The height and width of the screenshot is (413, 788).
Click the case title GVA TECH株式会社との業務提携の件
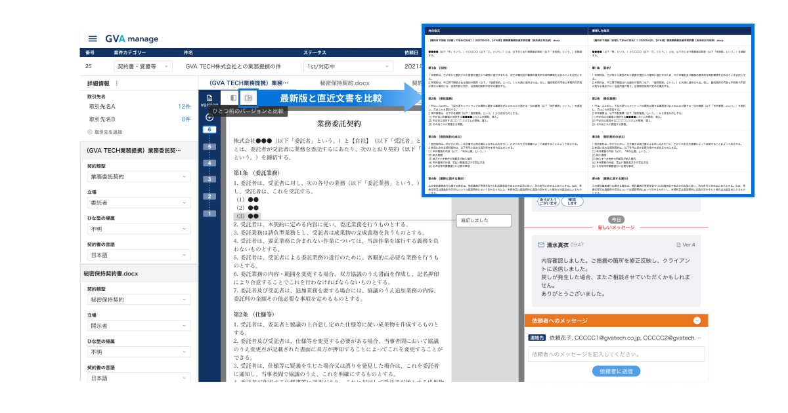(x=233, y=67)
